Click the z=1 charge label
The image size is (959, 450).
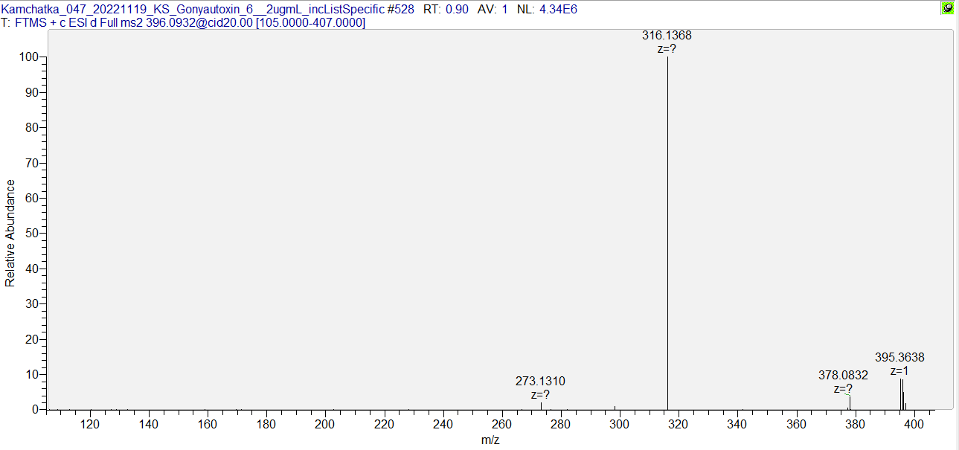[x=899, y=371]
